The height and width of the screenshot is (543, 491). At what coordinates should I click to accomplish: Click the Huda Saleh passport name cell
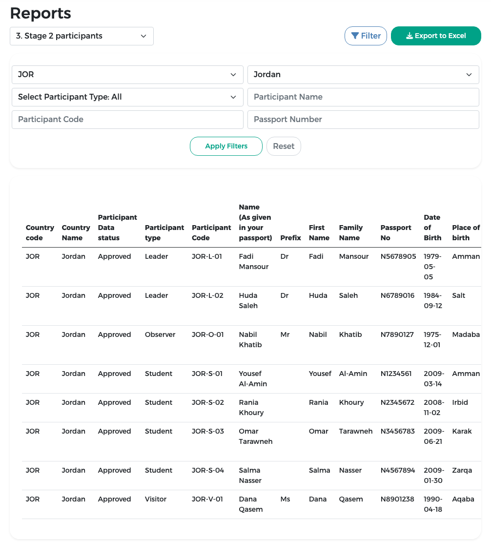click(x=248, y=301)
